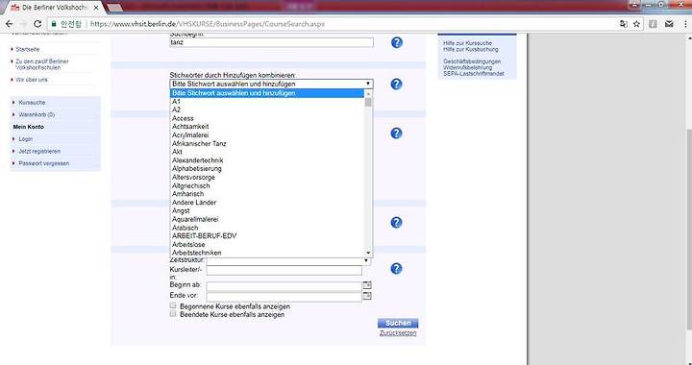Click scroll-down arrow of the keyword list

point(368,253)
